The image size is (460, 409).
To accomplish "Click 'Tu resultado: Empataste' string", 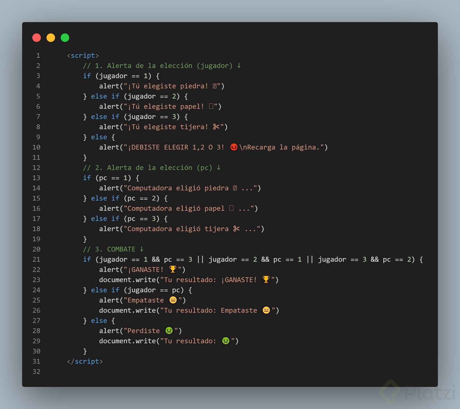I will click(x=210, y=310).
